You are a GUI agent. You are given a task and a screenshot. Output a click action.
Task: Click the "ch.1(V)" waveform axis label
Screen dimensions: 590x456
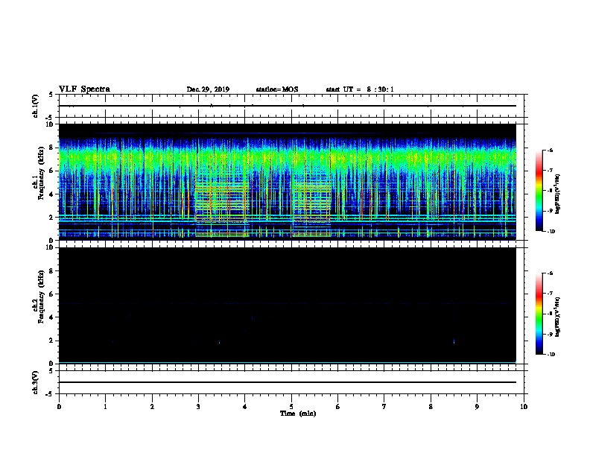pos(36,106)
